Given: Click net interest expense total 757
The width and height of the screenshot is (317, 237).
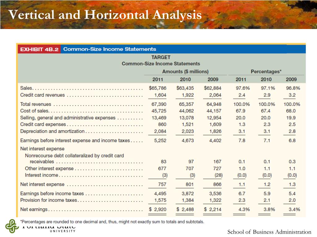Looking at the screenshot, I should pos(162,185).
